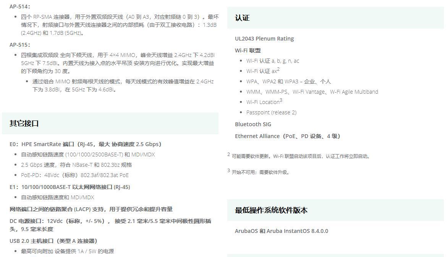Select the 1.3dB loss value line
Image resolution: width=447 pixels, height=257 pixels.
118,25
